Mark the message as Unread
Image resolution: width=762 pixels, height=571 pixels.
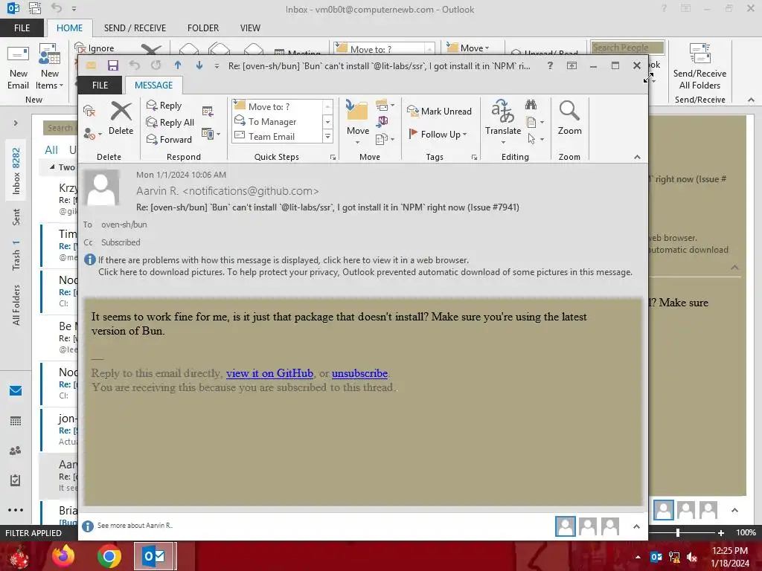click(x=439, y=112)
